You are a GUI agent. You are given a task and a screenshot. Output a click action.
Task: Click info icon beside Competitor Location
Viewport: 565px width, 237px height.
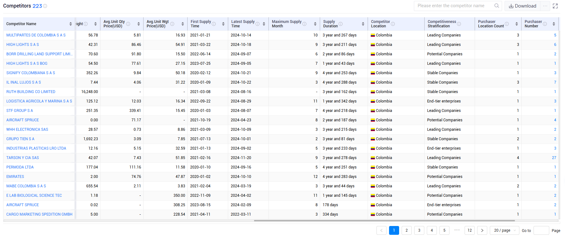[393, 24]
